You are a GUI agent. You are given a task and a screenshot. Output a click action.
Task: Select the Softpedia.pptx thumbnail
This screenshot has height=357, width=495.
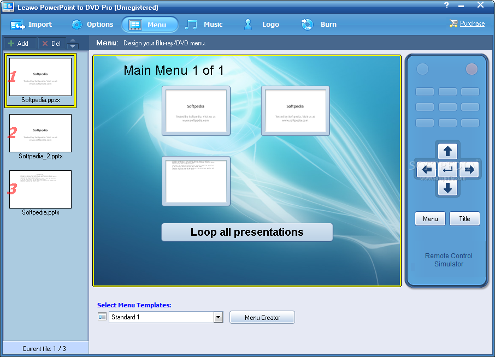pyautogui.click(x=40, y=189)
